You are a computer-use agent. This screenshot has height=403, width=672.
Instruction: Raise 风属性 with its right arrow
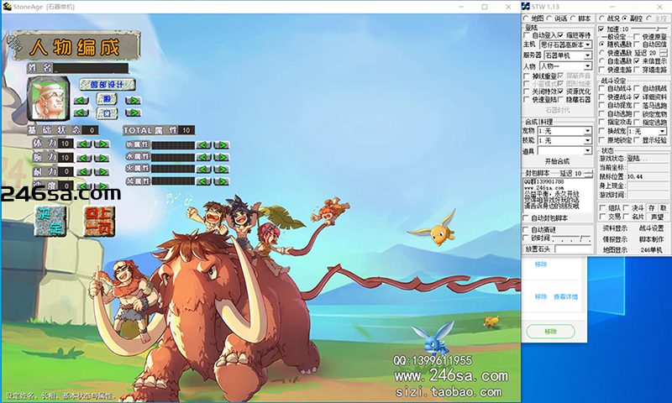(x=222, y=181)
